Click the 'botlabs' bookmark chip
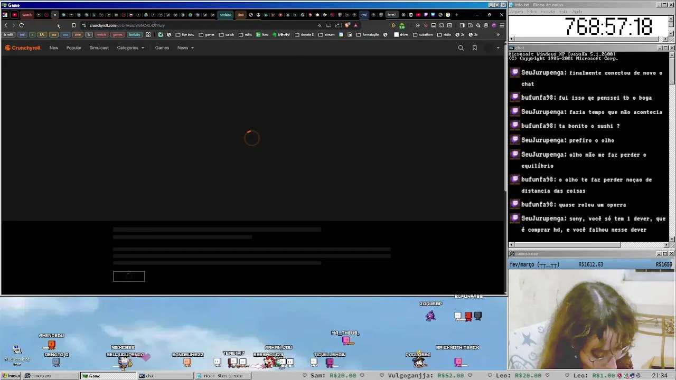The width and height of the screenshot is (676, 380). [135, 35]
